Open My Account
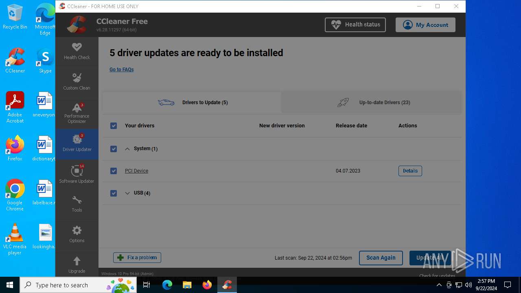Screen dimensions: 521x293 pos(425,25)
